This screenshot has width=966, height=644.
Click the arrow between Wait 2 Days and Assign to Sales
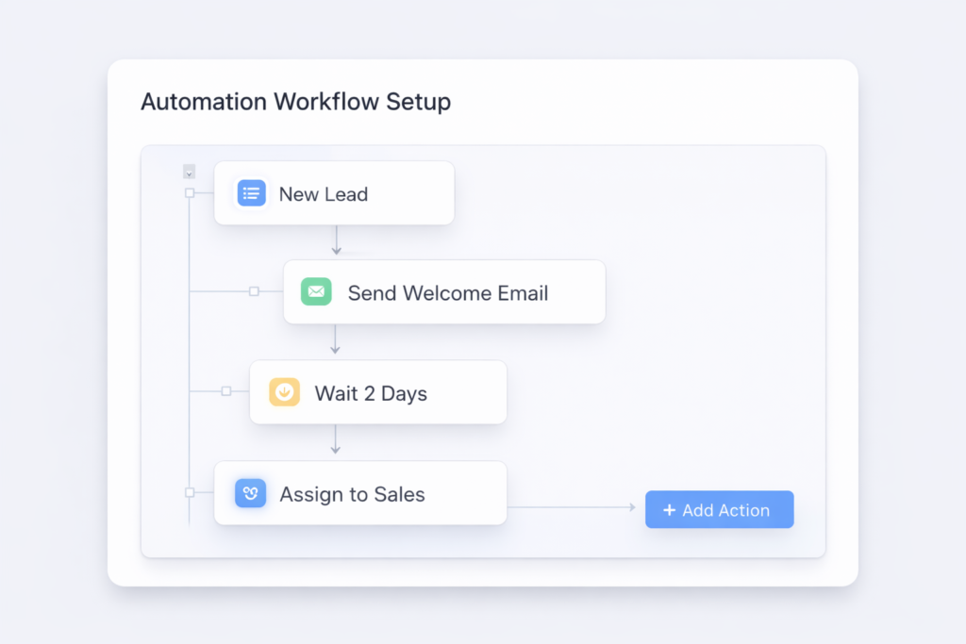(335, 441)
